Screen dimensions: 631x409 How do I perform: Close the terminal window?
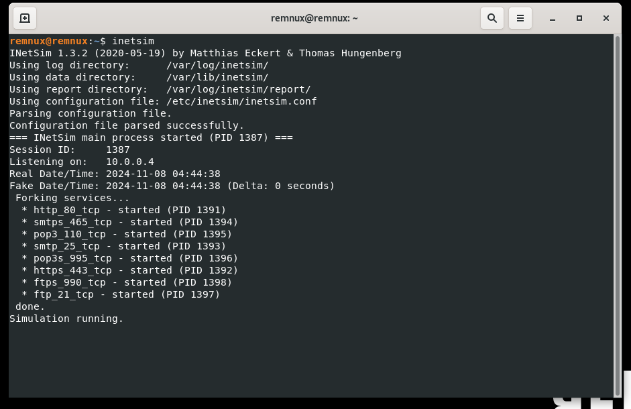pos(606,18)
